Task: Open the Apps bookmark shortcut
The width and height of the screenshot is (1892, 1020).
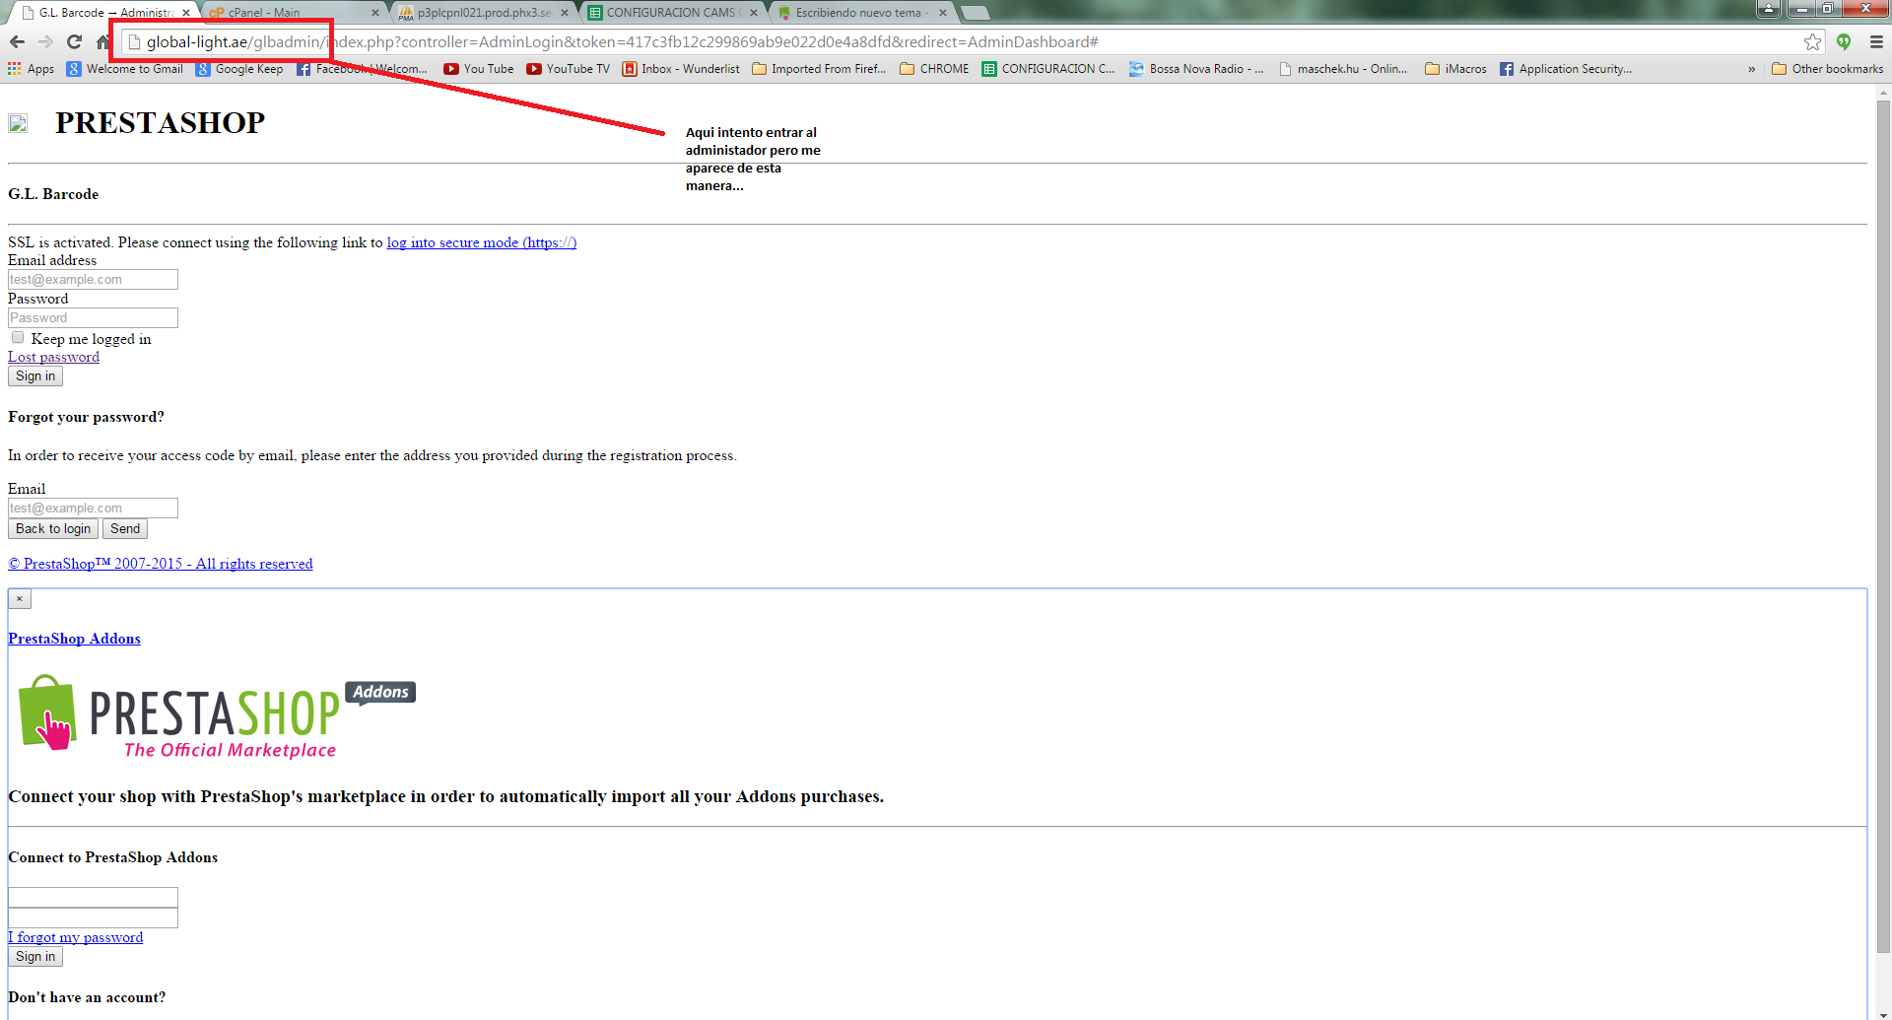Action: (31, 69)
